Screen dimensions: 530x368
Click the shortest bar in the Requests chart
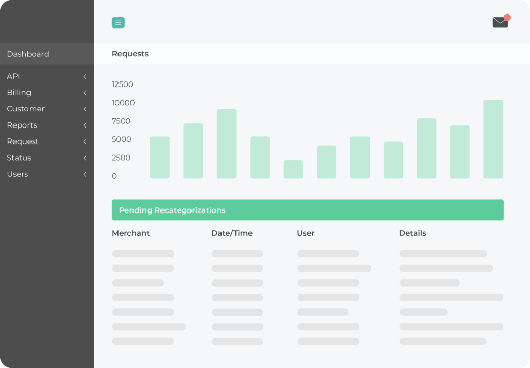[x=293, y=169]
